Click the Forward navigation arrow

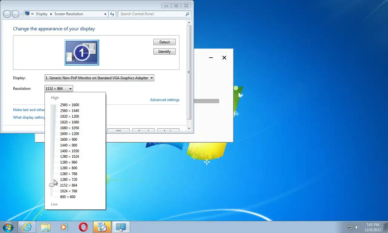tap(15, 14)
